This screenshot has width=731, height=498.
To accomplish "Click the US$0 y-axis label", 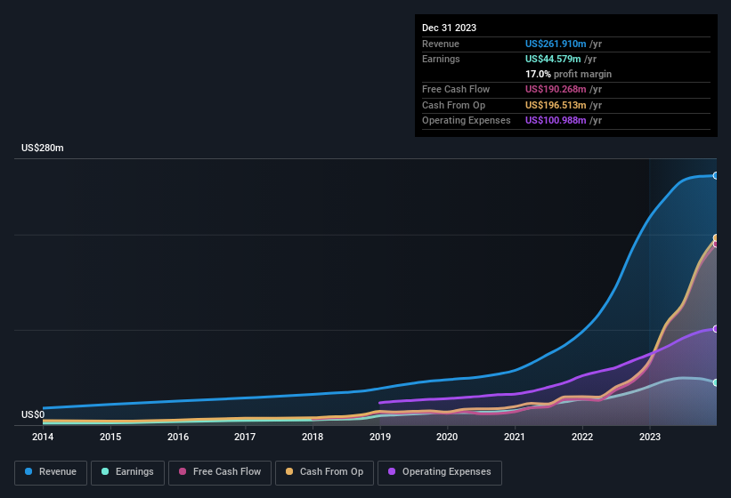I will pos(33,414).
